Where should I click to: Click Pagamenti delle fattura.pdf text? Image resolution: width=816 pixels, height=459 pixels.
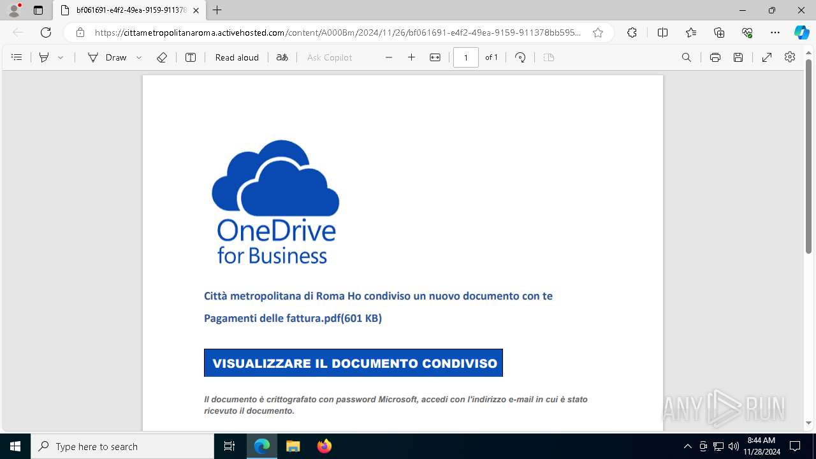[293, 318]
